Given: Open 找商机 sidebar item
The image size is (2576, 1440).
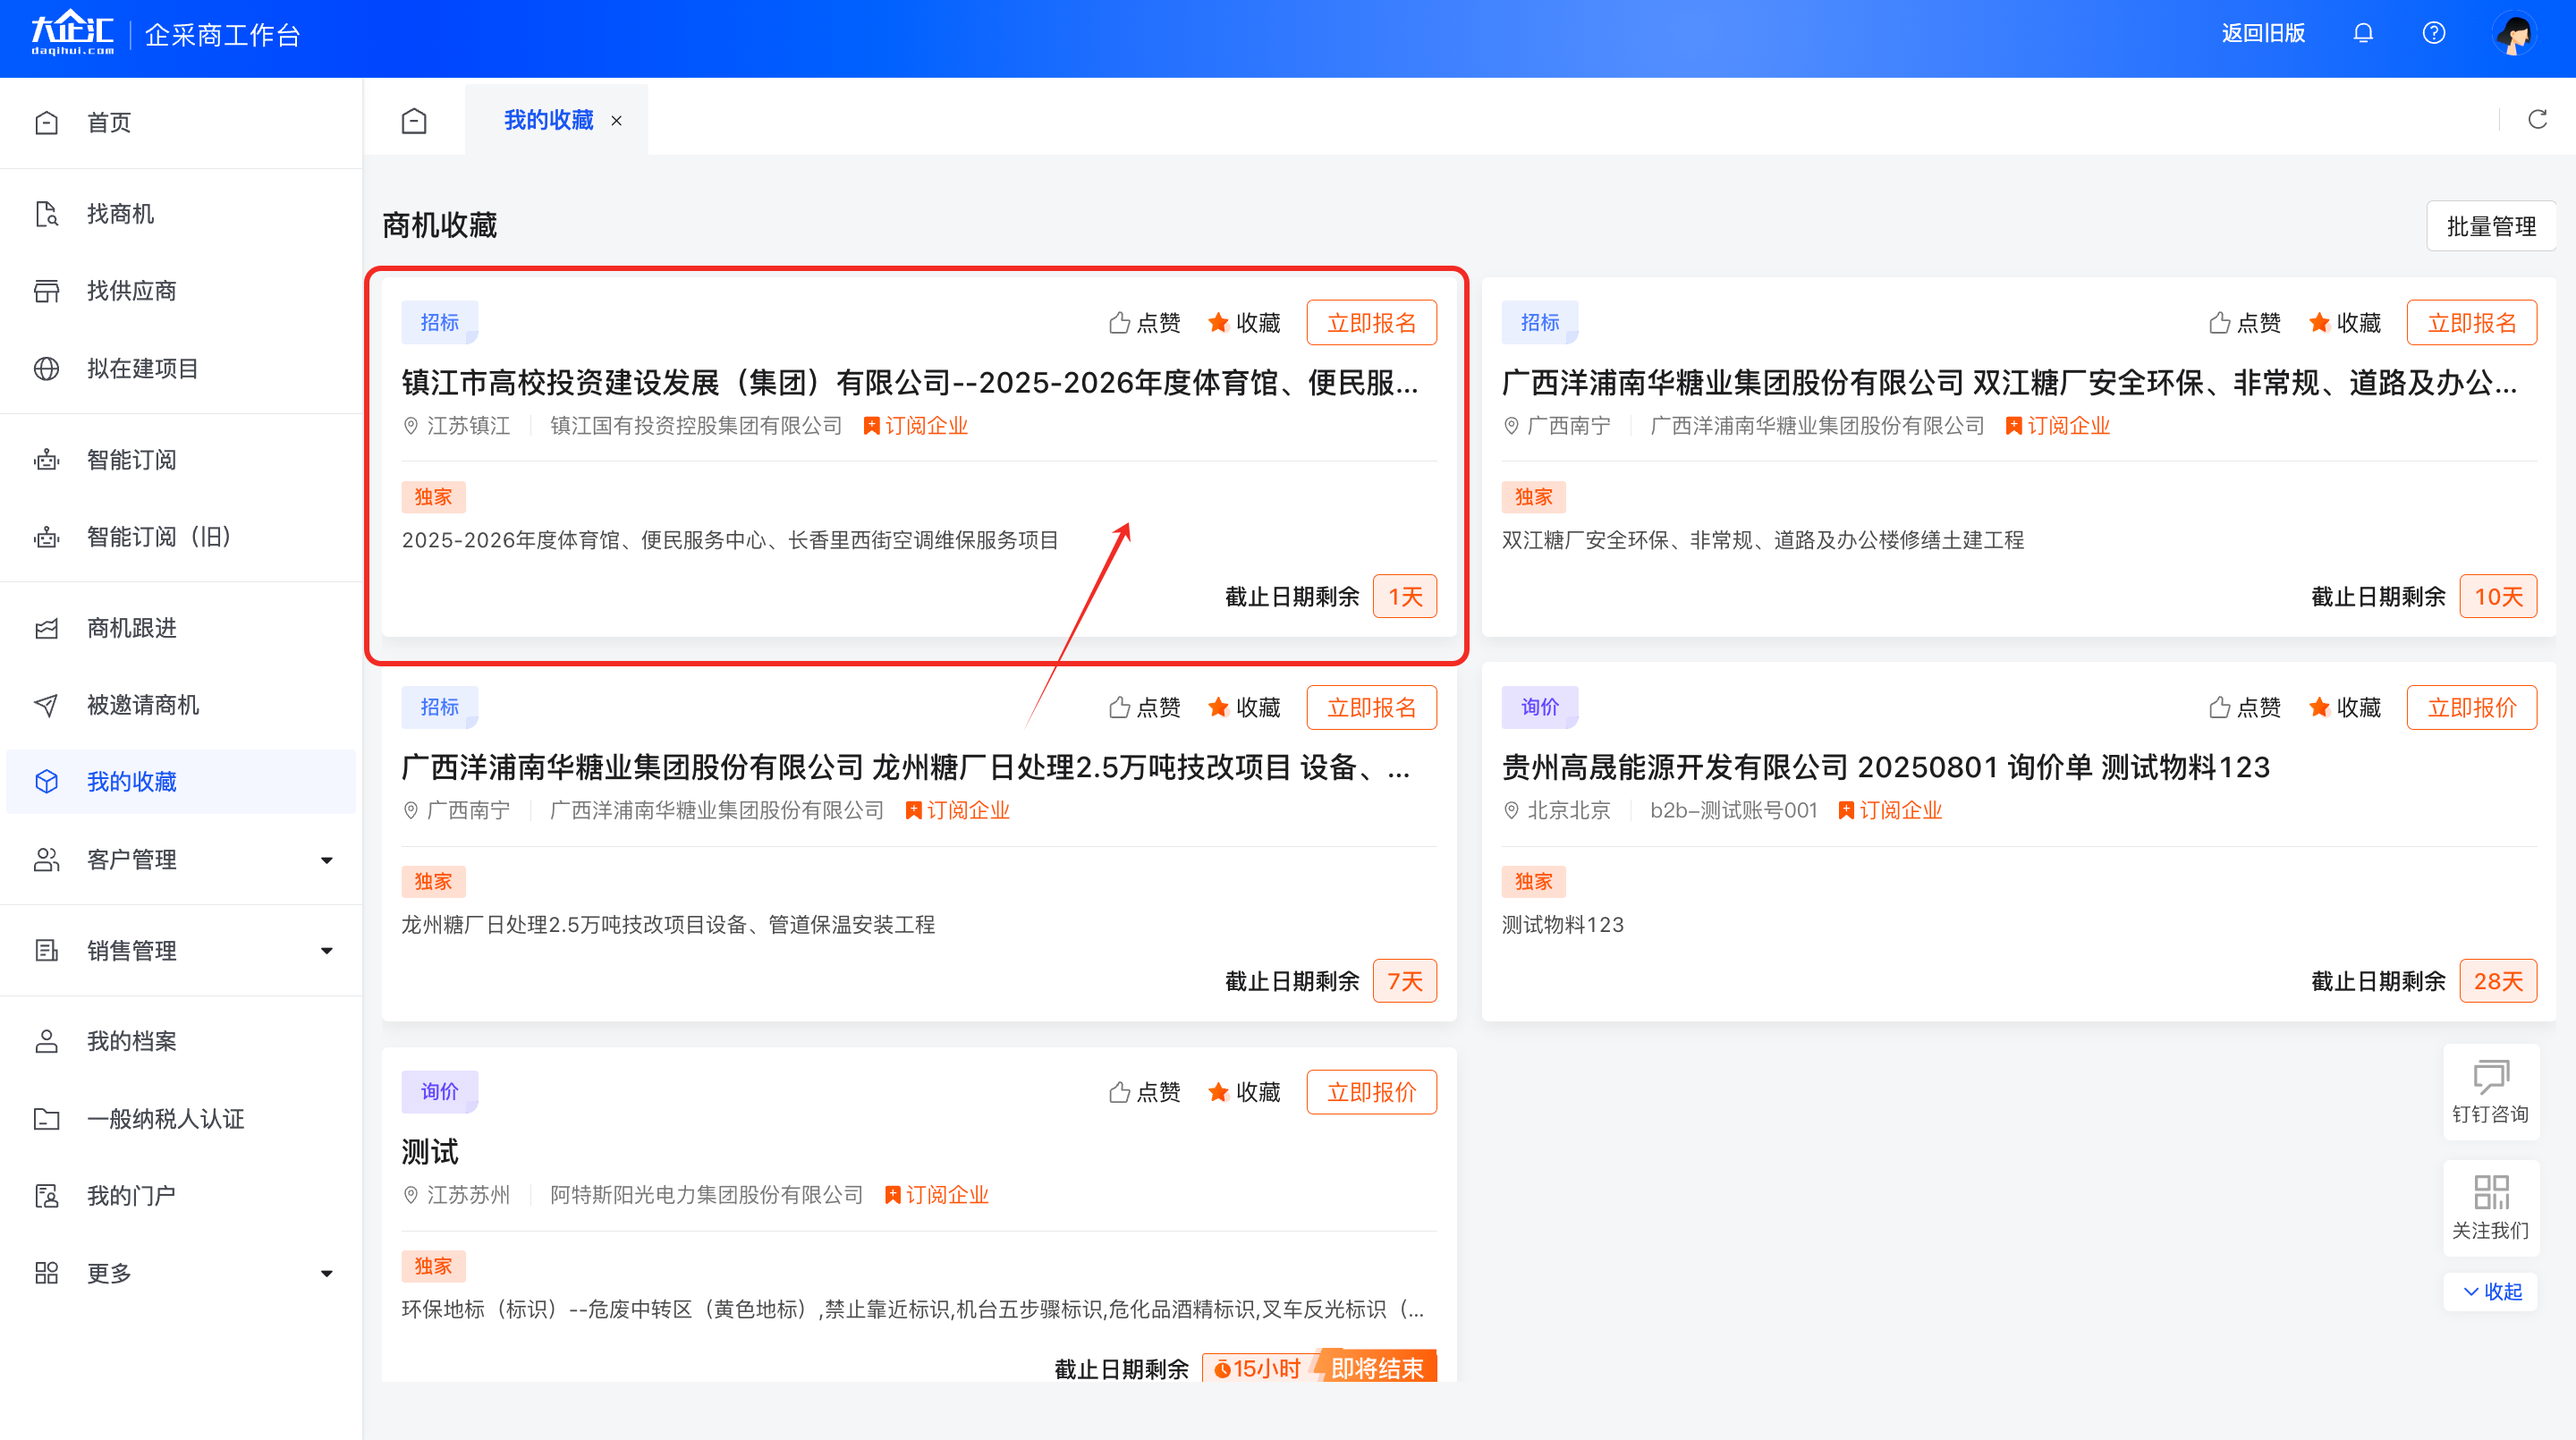Looking at the screenshot, I should pyautogui.click(x=181, y=214).
